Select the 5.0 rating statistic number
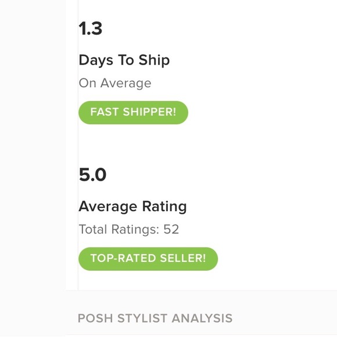 92,174
